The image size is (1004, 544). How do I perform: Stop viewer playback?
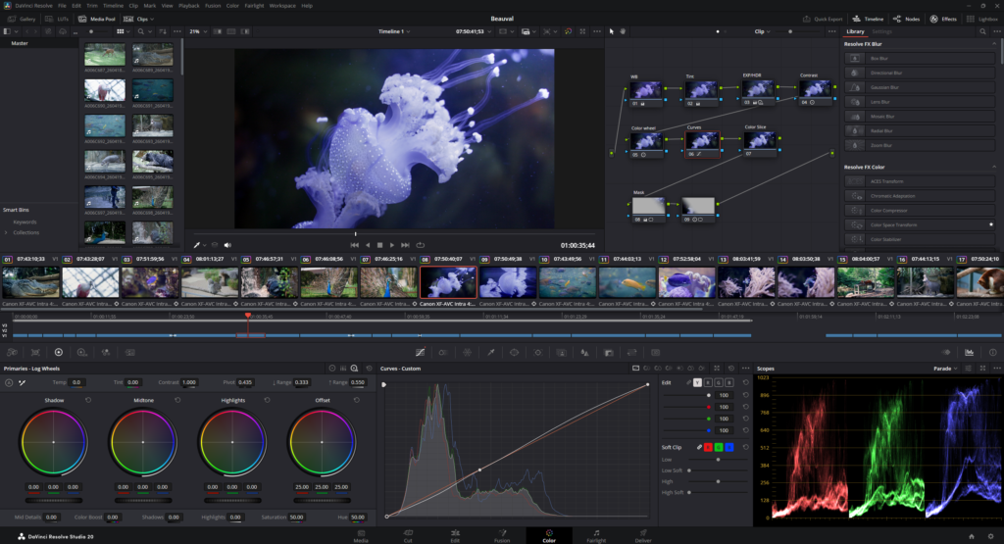tap(379, 245)
